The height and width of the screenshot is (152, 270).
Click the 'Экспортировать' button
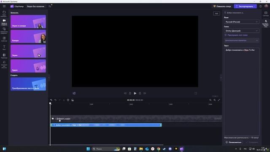245,6
